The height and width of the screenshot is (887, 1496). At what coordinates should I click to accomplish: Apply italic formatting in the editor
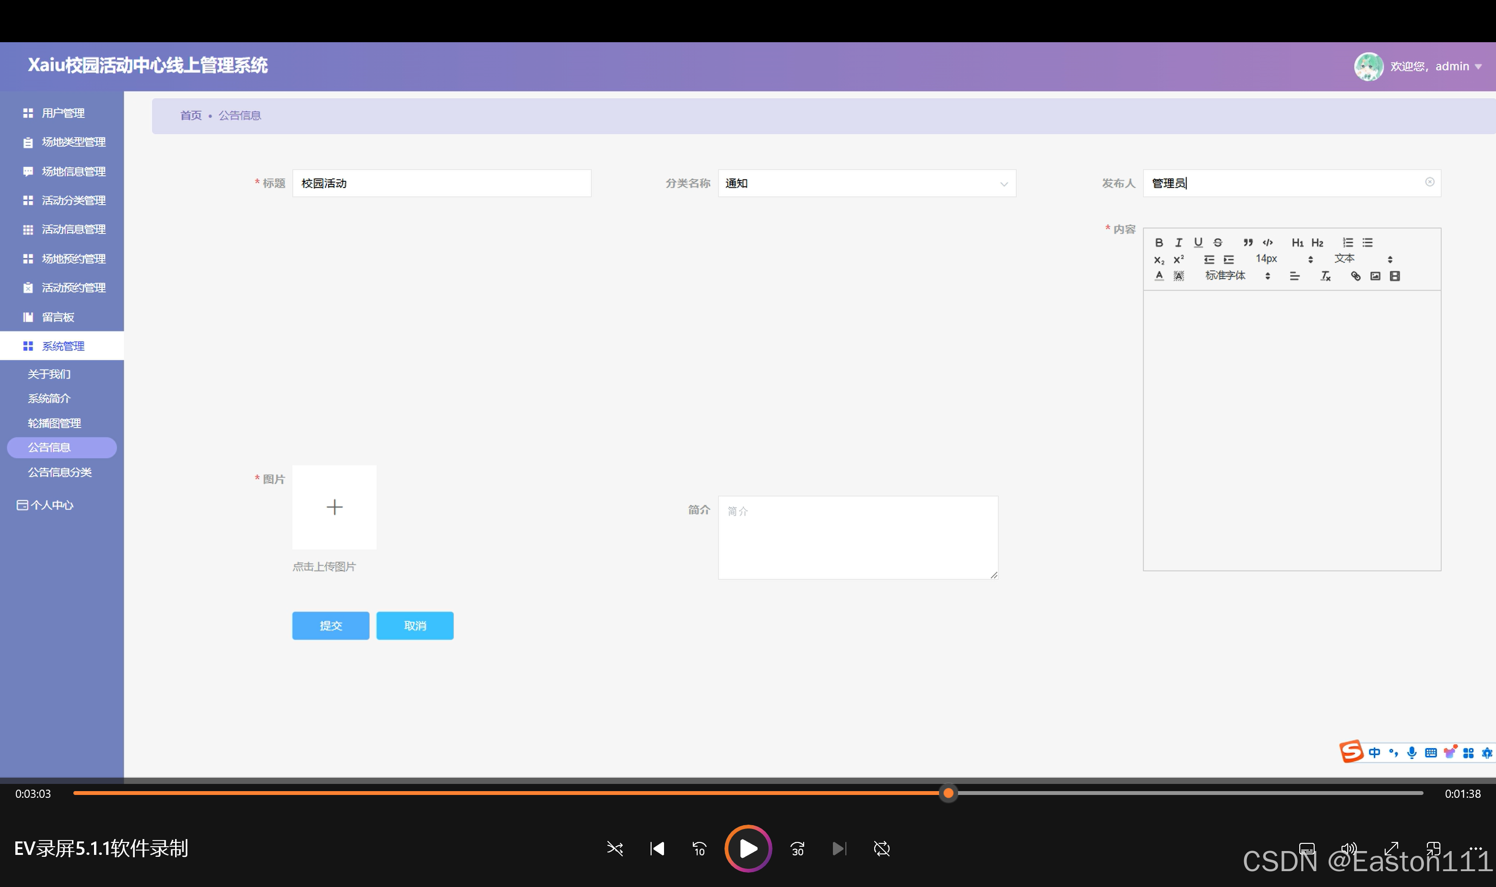(x=1178, y=242)
